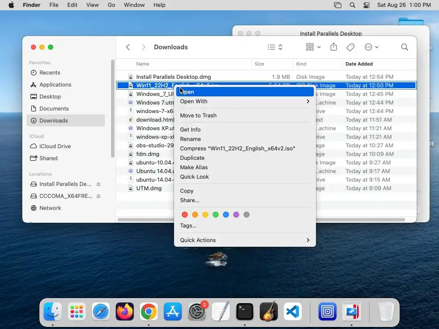Choose Share... in the context menu
Screen dimensions: 439x329
pyautogui.click(x=245, y=200)
